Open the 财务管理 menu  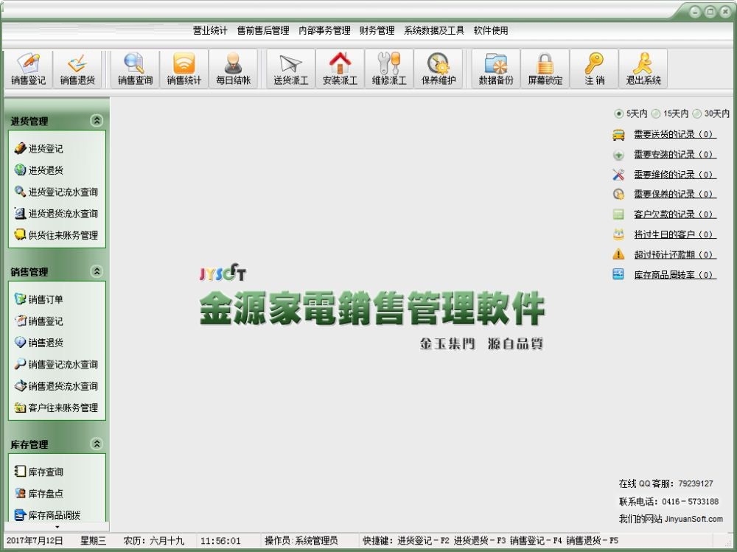tap(377, 31)
